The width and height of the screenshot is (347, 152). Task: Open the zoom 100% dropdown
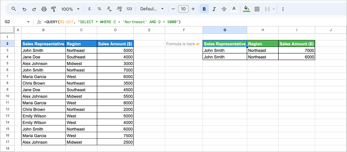click(70, 9)
